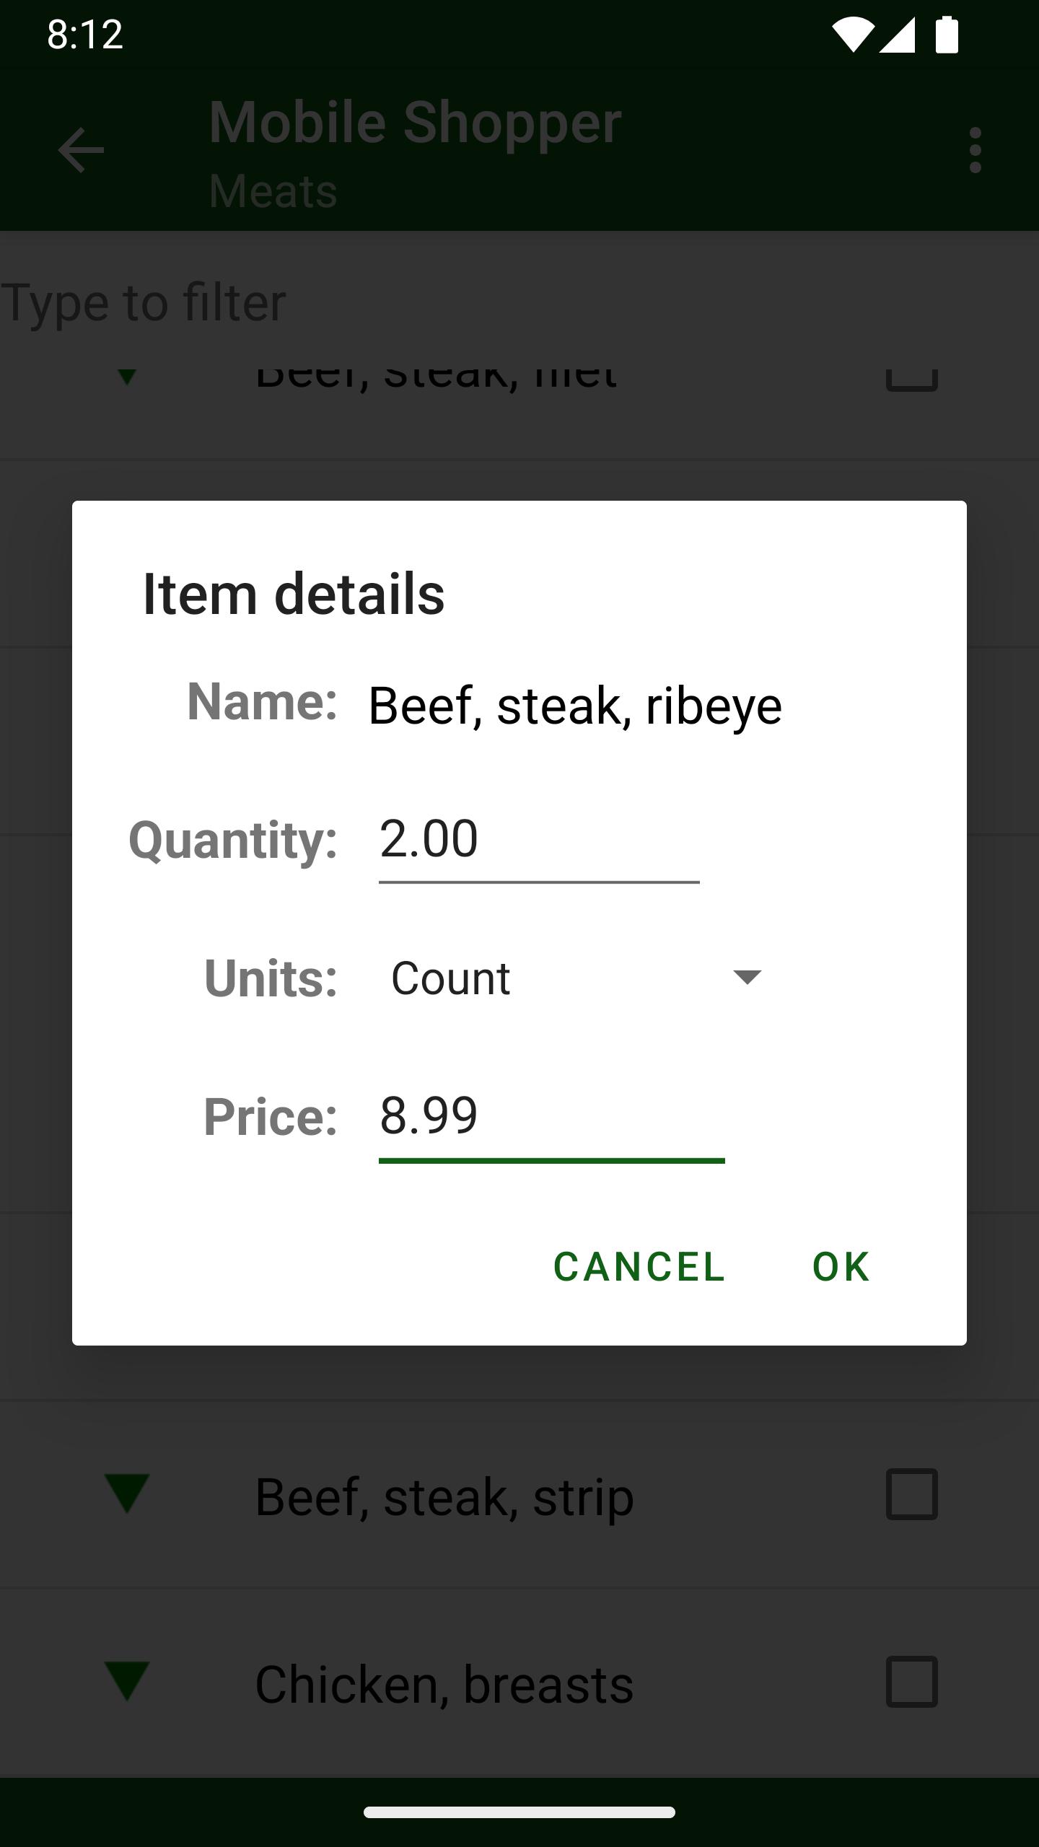Select the Chicken, breasts list row
Image resolution: width=1039 pixels, height=1847 pixels.
pyautogui.click(x=505, y=1683)
